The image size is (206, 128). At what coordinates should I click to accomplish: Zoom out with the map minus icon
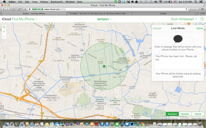tap(4, 37)
